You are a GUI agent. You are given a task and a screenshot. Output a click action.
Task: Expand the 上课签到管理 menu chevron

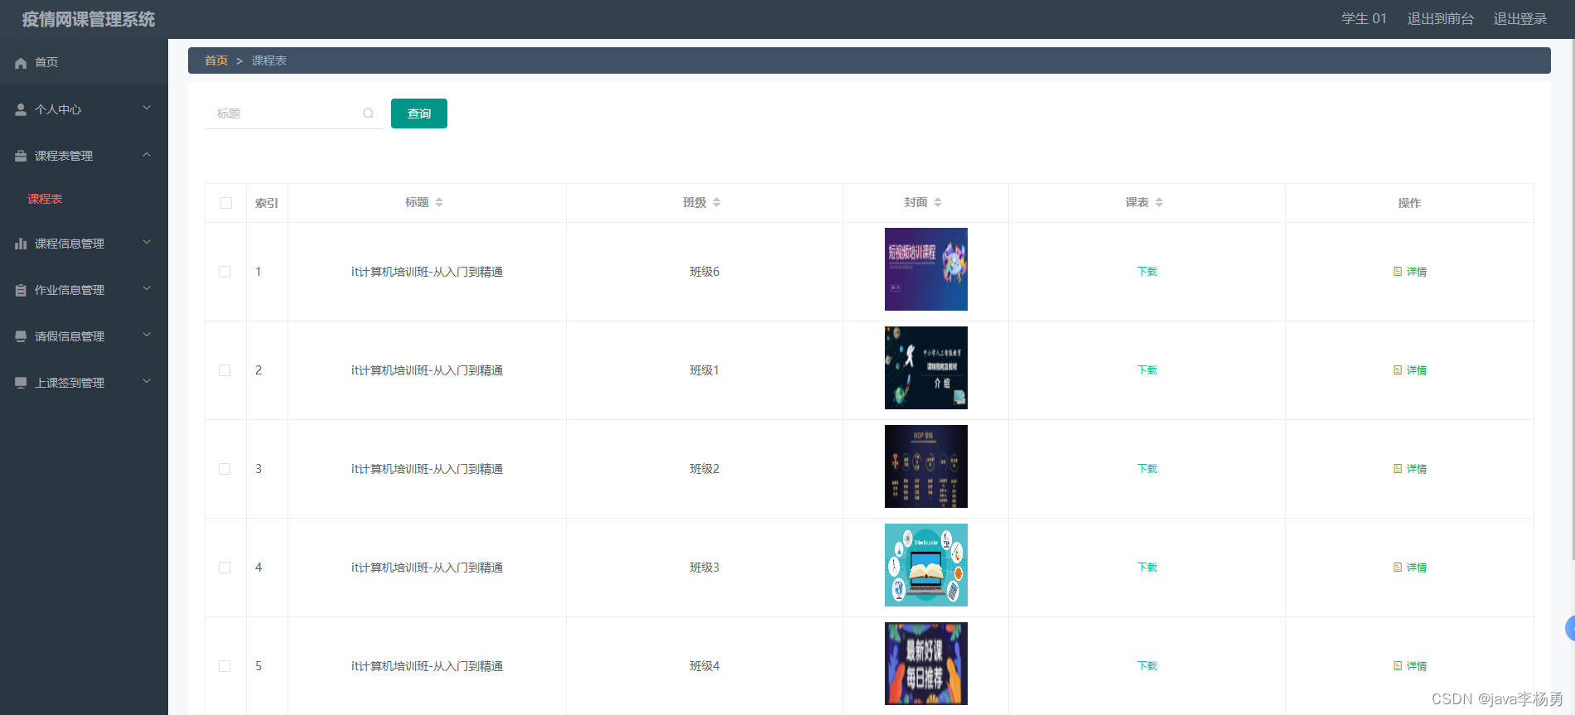click(x=147, y=381)
